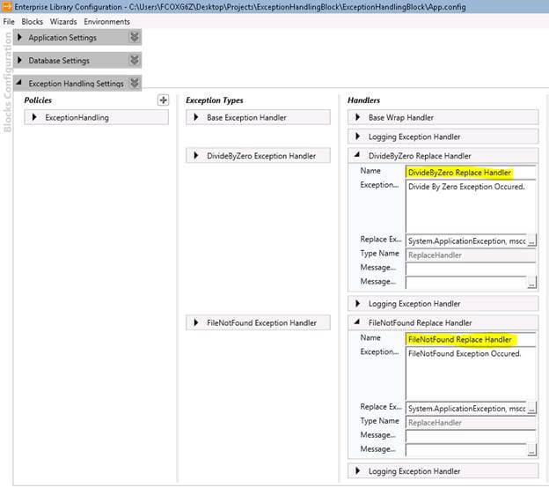
Task: Click the Blocks Configuration vertical label
Action: (7, 83)
